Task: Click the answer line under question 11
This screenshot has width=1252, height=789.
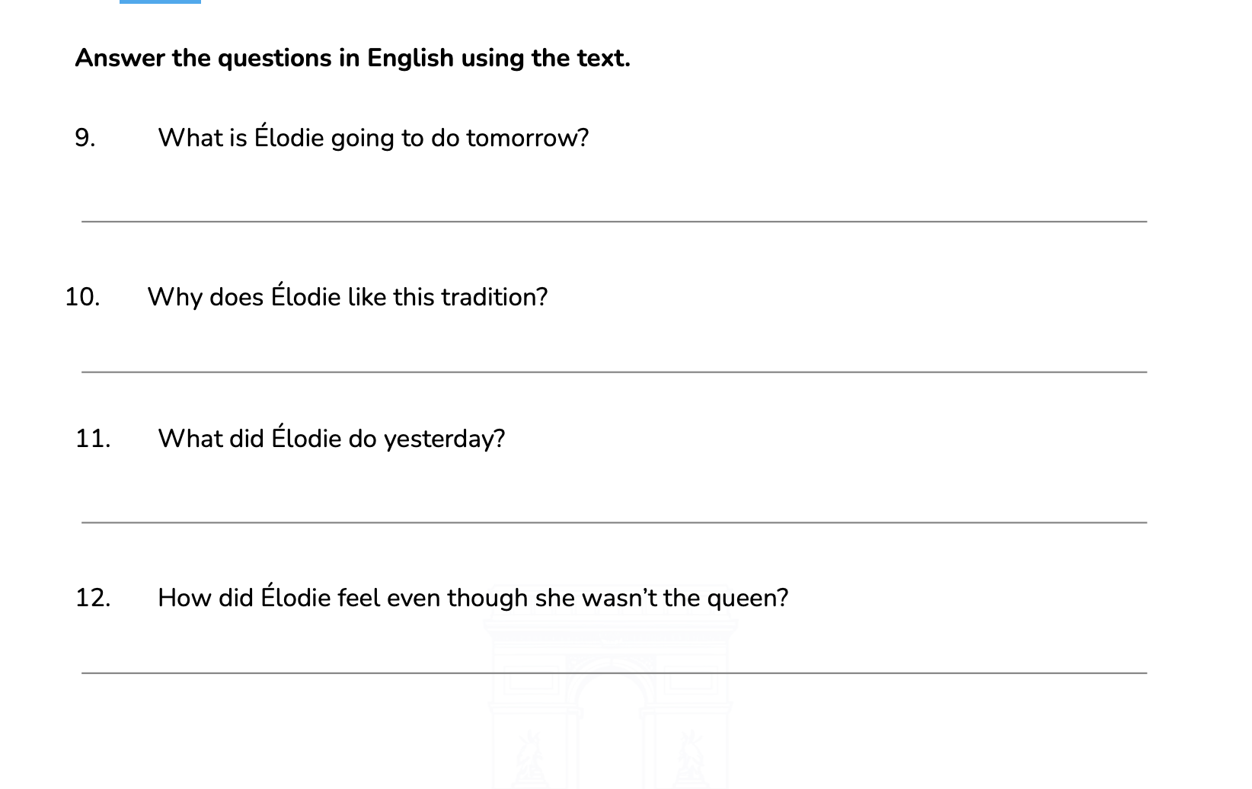Action: click(614, 522)
